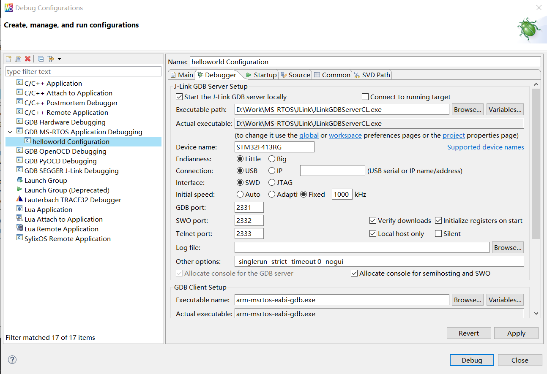The width and height of the screenshot is (547, 374).
Task: Open the SVD Path tab
Action: 372,75
